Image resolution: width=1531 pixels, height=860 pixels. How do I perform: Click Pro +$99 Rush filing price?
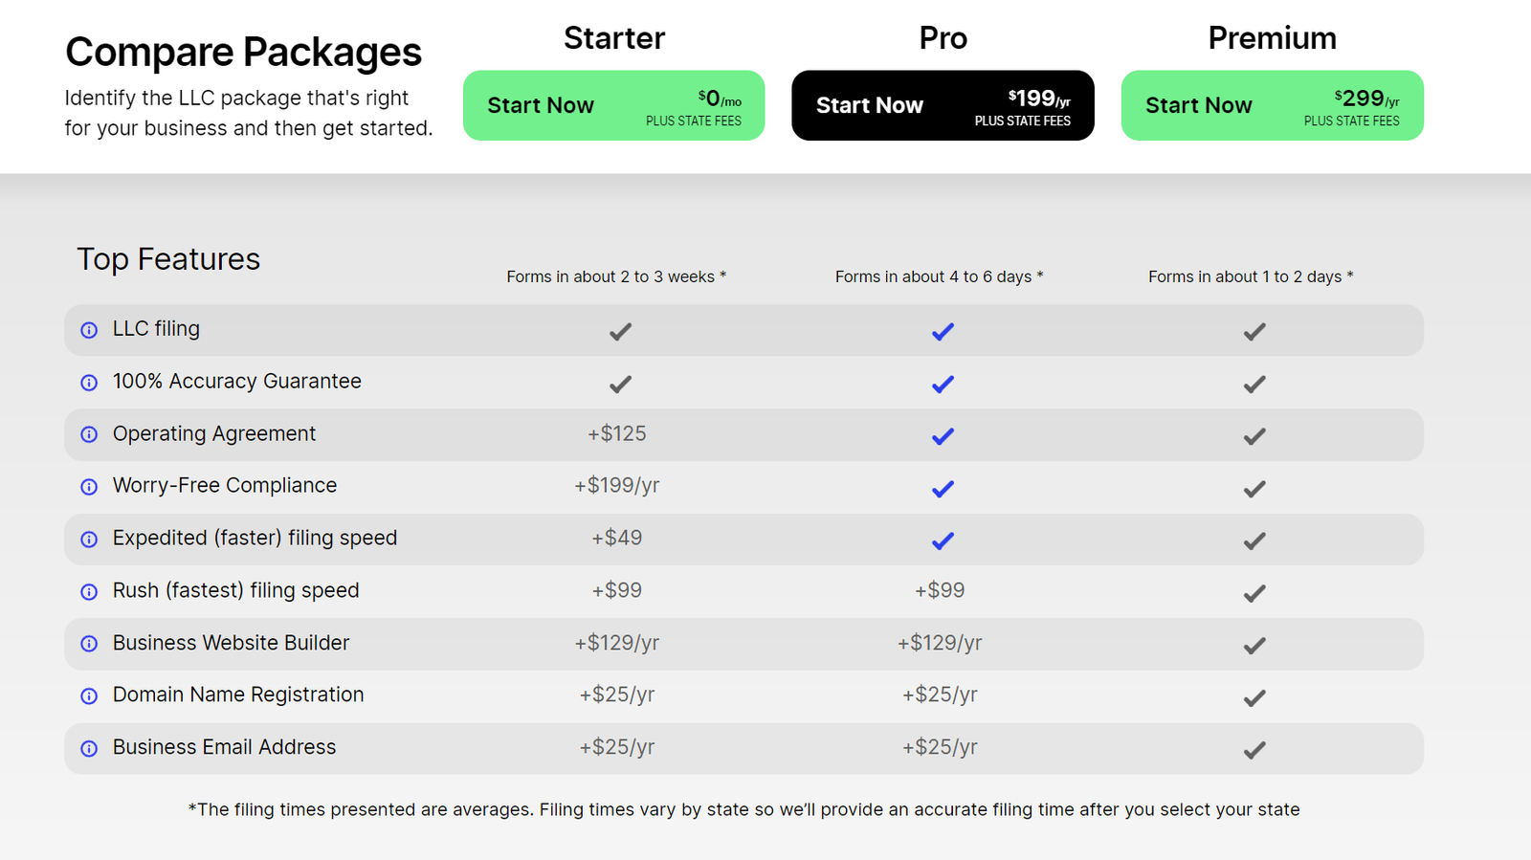[940, 591]
